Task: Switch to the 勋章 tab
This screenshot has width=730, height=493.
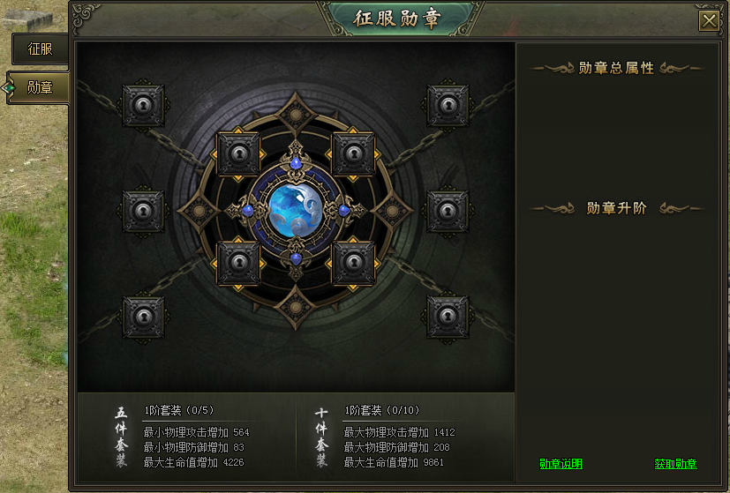Action: (x=39, y=87)
